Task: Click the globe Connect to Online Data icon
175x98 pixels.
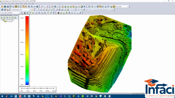Action: (x=5, y=7)
